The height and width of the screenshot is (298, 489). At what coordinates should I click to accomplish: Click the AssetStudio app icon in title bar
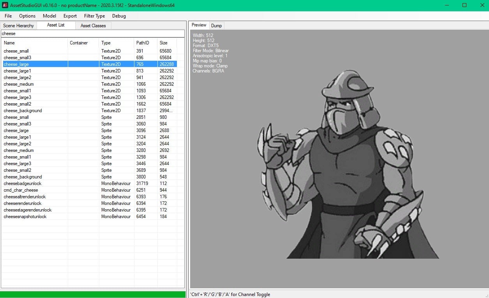click(x=5, y=5)
